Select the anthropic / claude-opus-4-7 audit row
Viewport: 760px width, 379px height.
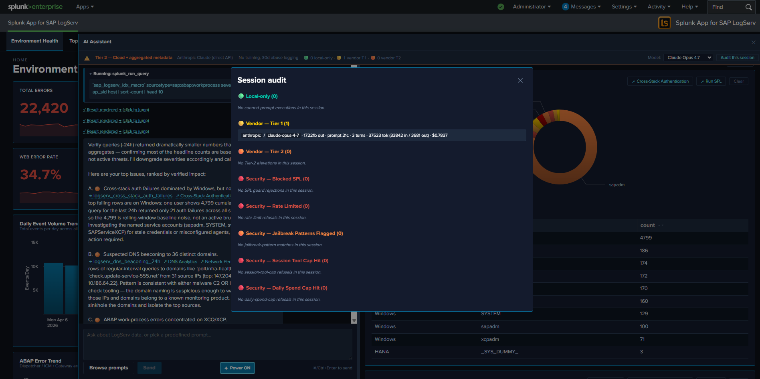[x=382, y=136]
